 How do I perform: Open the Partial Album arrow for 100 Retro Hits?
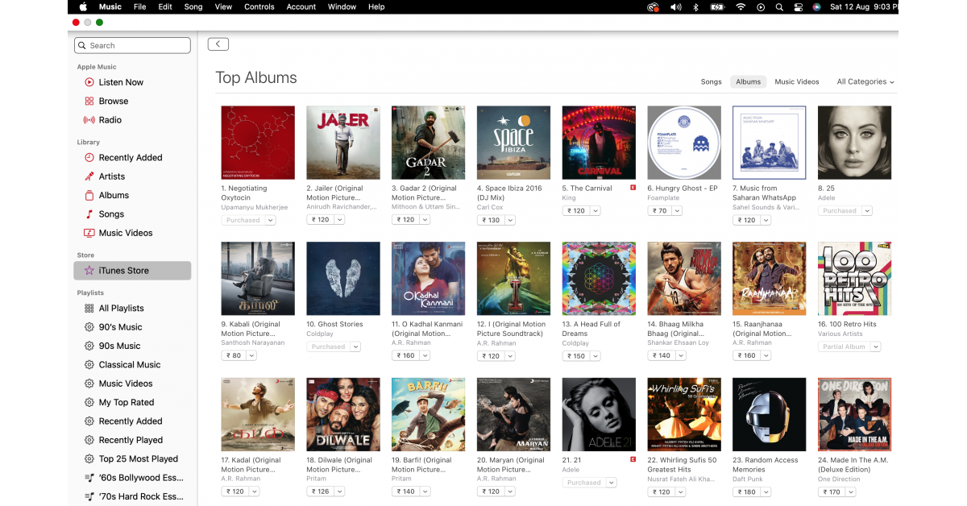coord(875,347)
